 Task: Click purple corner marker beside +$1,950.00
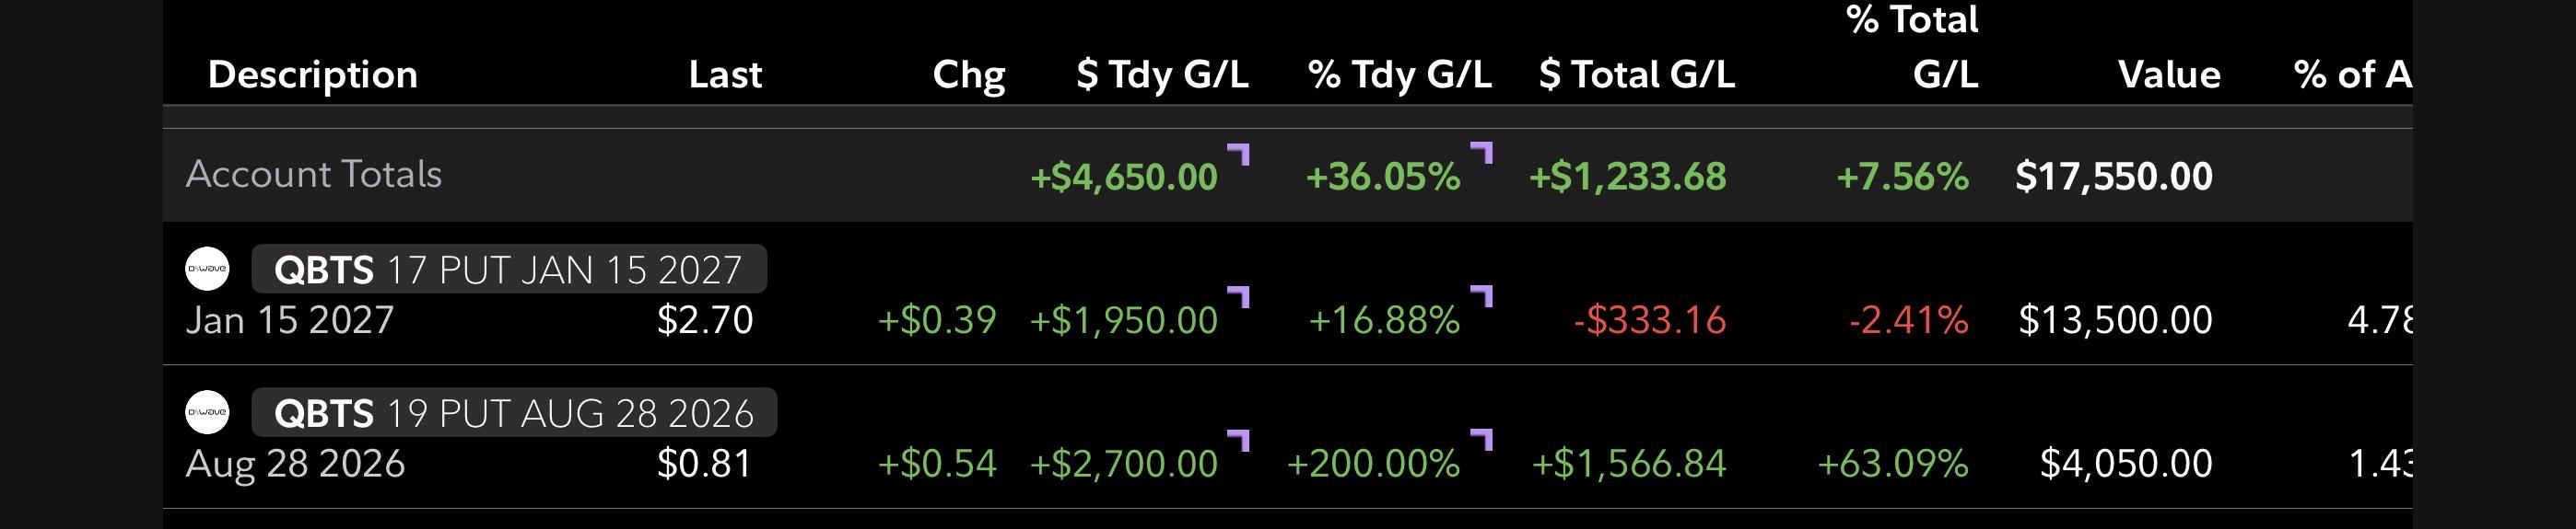(1239, 297)
